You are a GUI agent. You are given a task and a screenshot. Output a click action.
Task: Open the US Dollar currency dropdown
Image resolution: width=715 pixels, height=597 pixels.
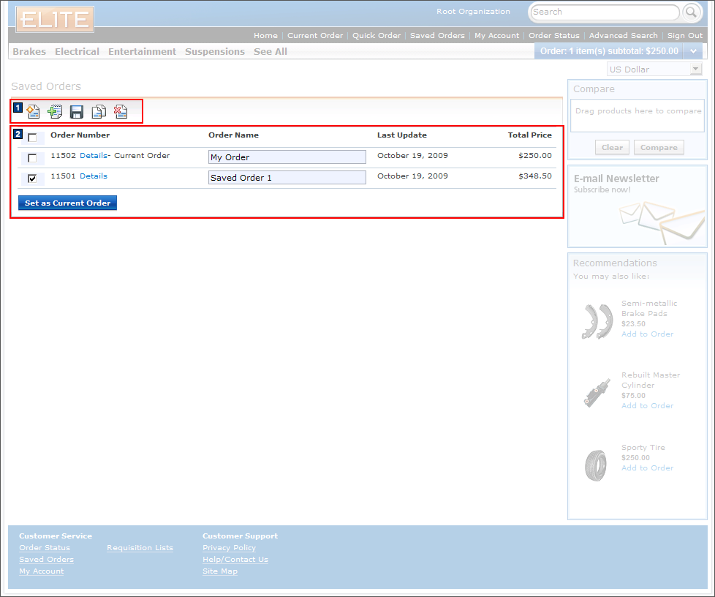(x=654, y=70)
